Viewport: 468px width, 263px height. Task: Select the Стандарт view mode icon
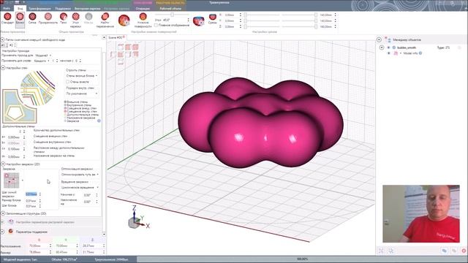(7, 17)
